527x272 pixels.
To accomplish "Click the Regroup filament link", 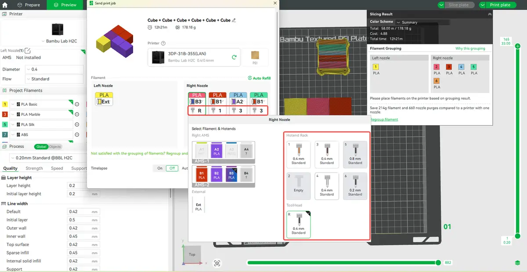I will click(384, 119).
